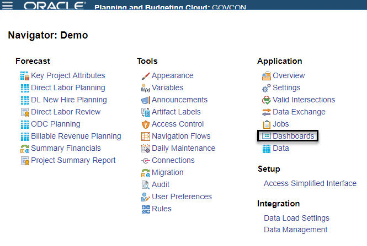Screen dimensions: 367x246
Task: Open Artifact Labels link
Action: pyautogui.click(x=176, y=112)
